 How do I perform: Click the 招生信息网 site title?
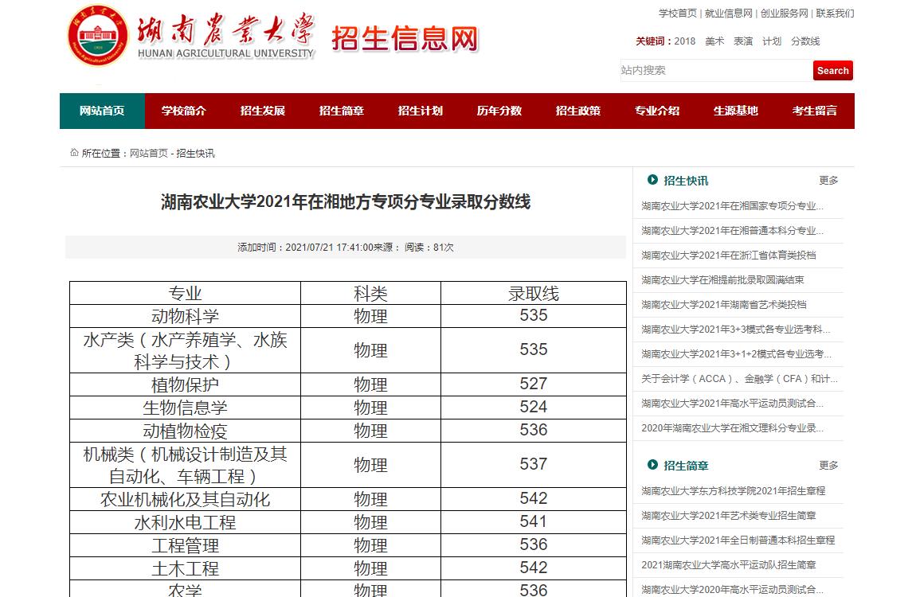[x=405, y=38]
